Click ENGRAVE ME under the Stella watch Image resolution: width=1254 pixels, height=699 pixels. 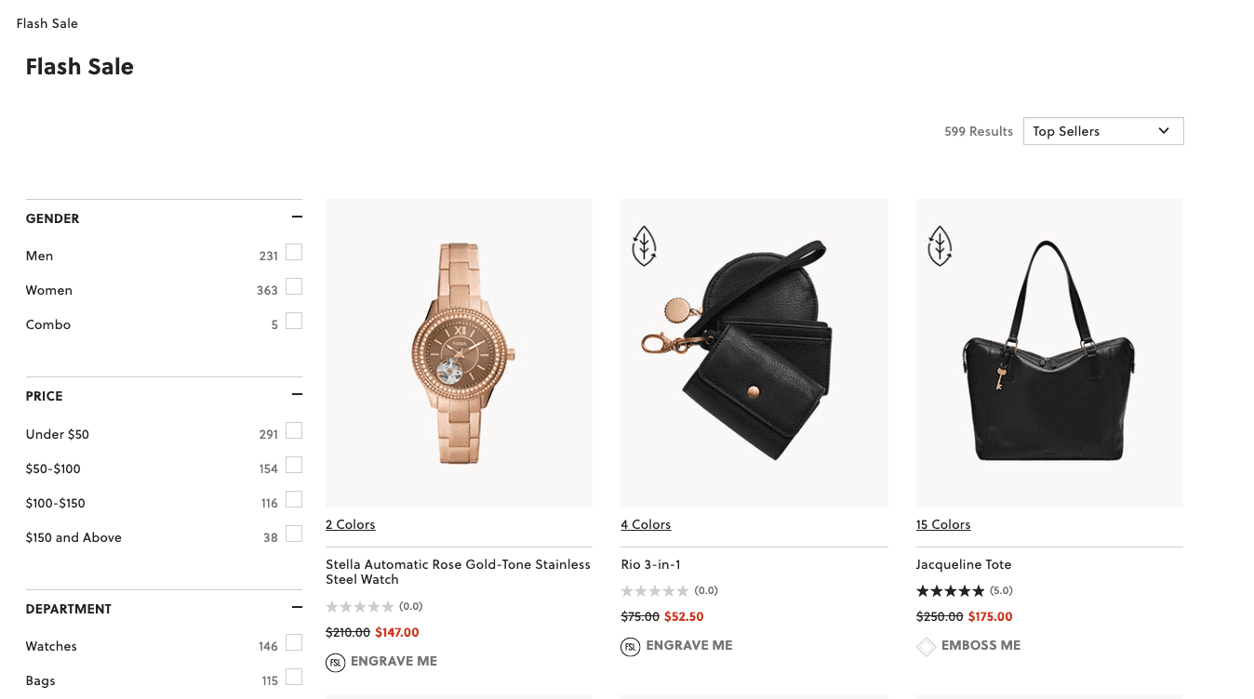coord(394,661)
